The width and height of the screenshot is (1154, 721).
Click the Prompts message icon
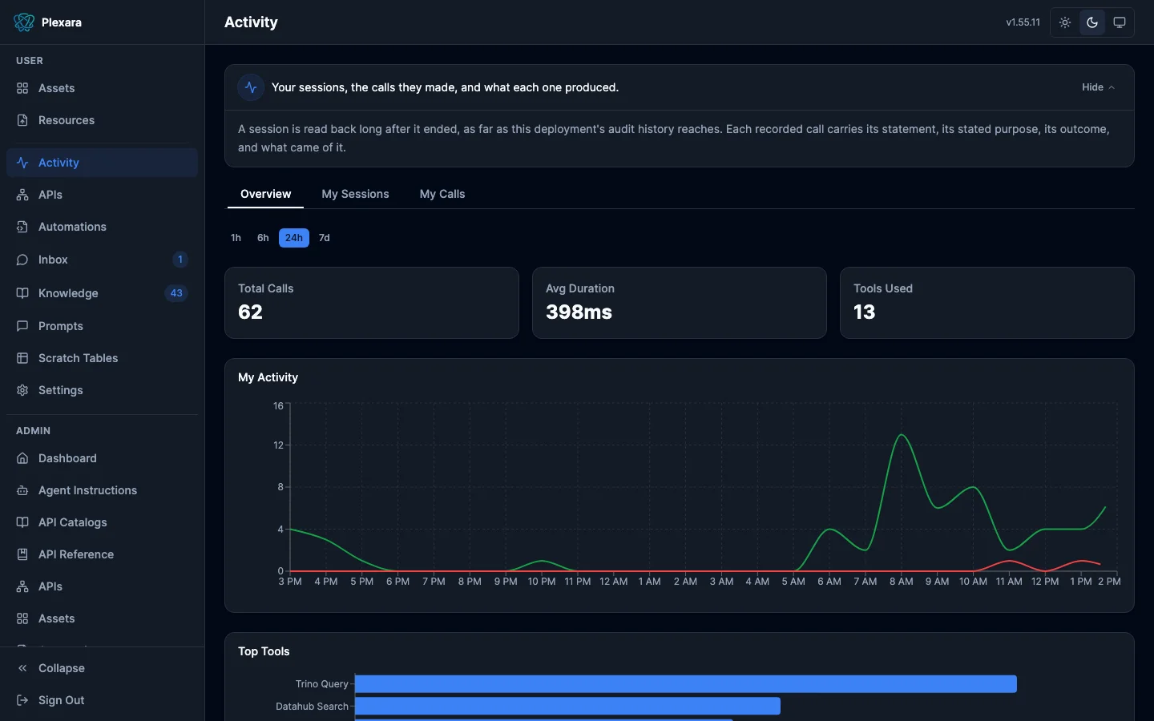pyautogui.click(x=22, y=326)
